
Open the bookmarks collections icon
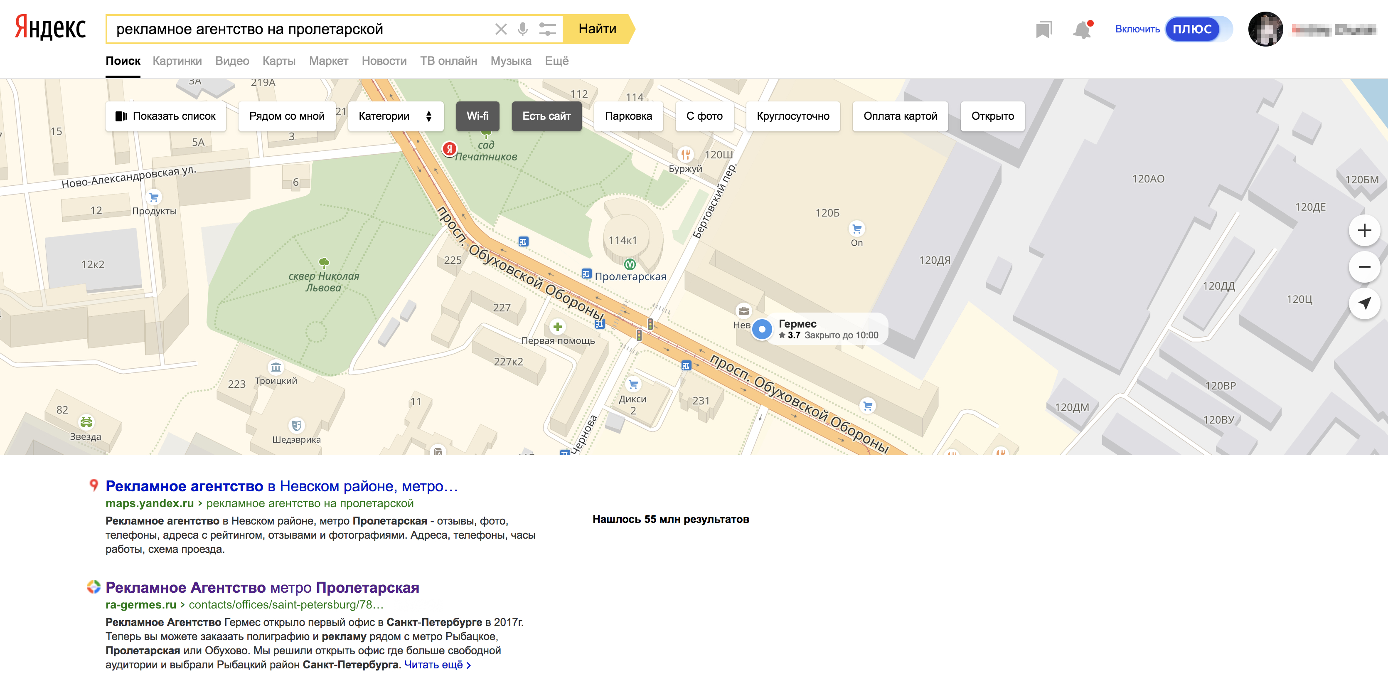click(1043, 30)
